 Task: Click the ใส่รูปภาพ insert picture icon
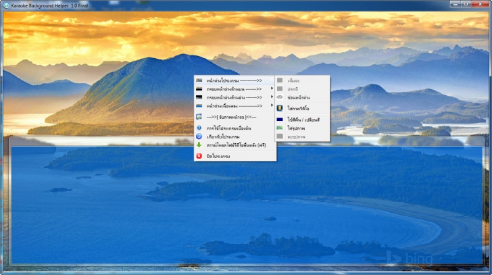pyautogui.click(x=280, y=128)
